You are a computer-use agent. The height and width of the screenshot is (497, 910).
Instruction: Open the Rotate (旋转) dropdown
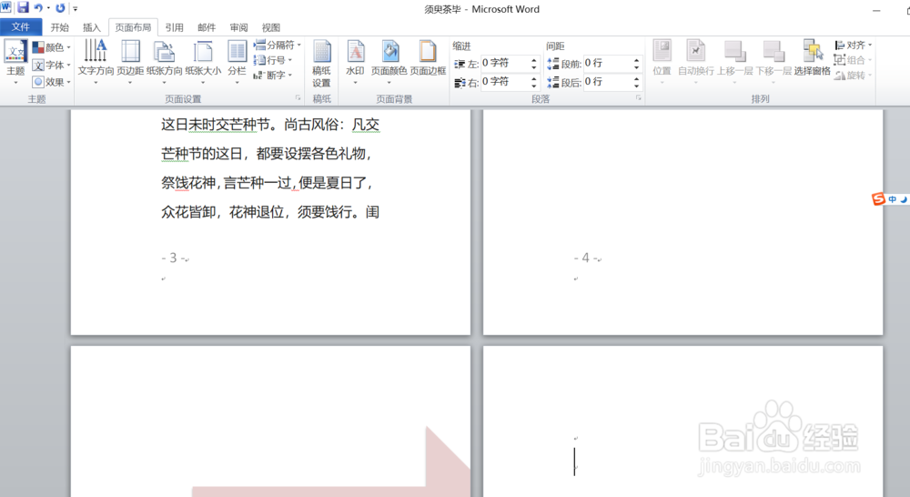(854, 75)
